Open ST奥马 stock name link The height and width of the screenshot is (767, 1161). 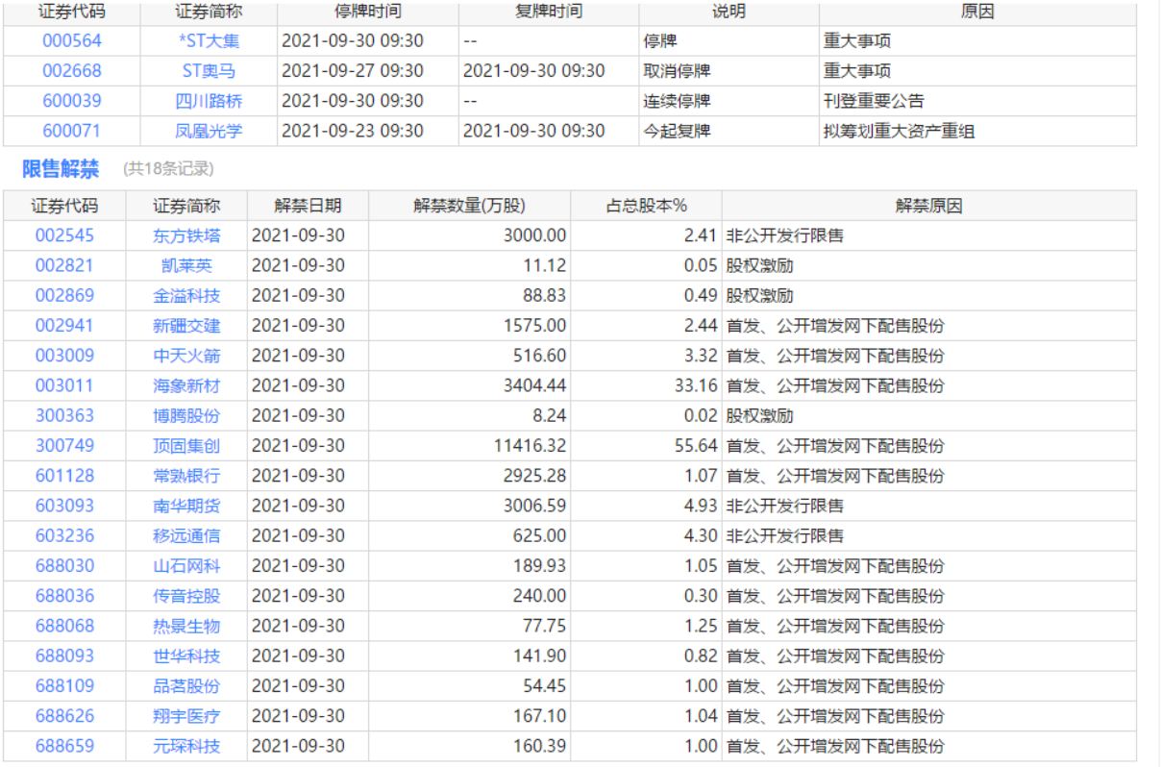click(209, 70)
